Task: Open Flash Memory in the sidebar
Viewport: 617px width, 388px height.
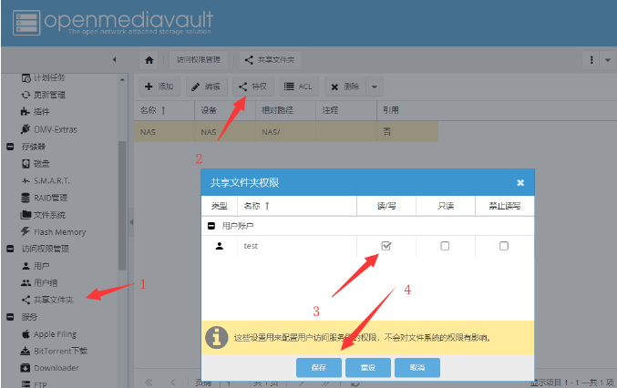Action: pos(59,231)
